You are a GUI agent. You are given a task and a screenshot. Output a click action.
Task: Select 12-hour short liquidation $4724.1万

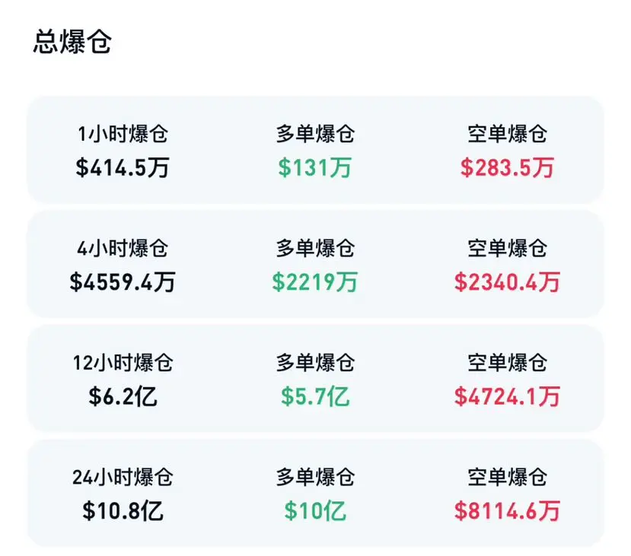507,396
